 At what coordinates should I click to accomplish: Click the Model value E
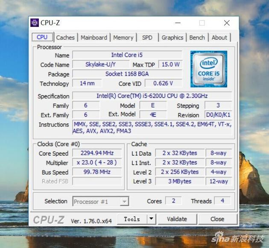click(153, 105)
